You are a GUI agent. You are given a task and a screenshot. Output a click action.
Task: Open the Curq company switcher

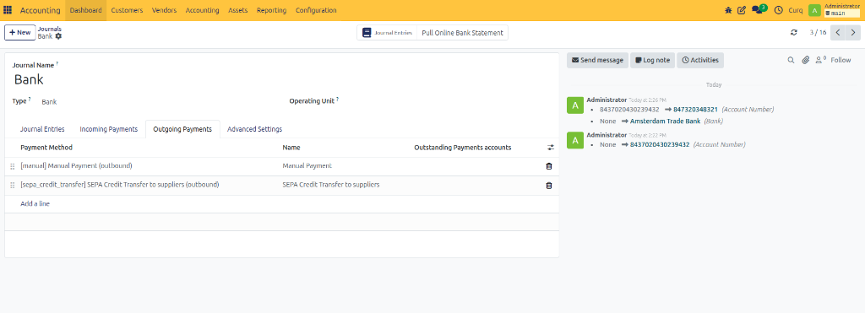point(796,10)
